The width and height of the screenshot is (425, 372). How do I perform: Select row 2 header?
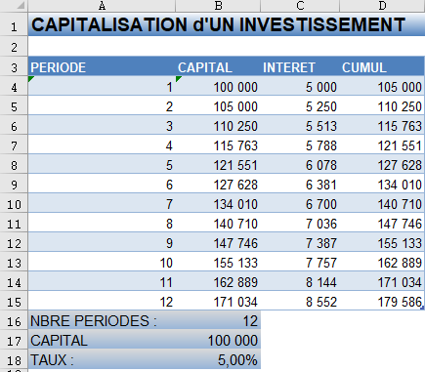pos(14,47)
